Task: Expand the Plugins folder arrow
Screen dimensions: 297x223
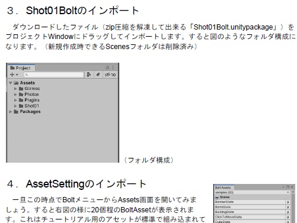Action: click(15, 100)
